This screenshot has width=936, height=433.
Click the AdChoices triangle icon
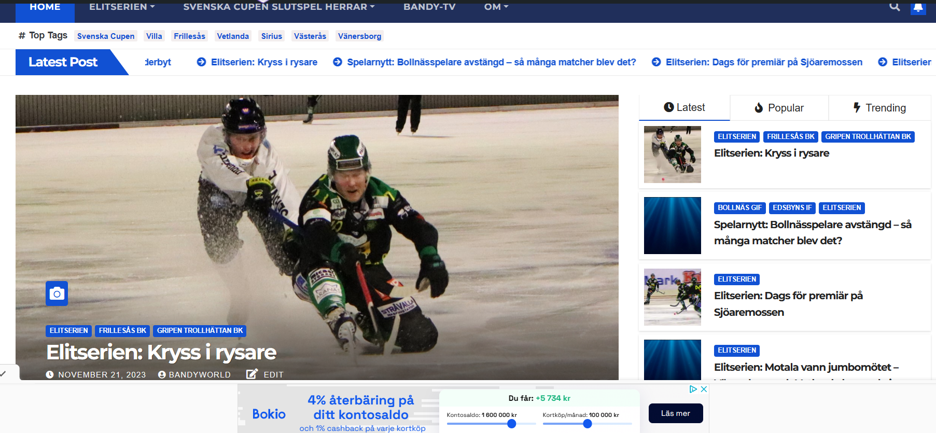(693, 389)
